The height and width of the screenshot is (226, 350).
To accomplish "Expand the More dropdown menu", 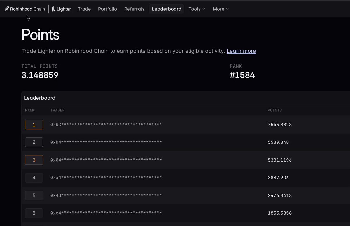I will click(x=221, y=9).
